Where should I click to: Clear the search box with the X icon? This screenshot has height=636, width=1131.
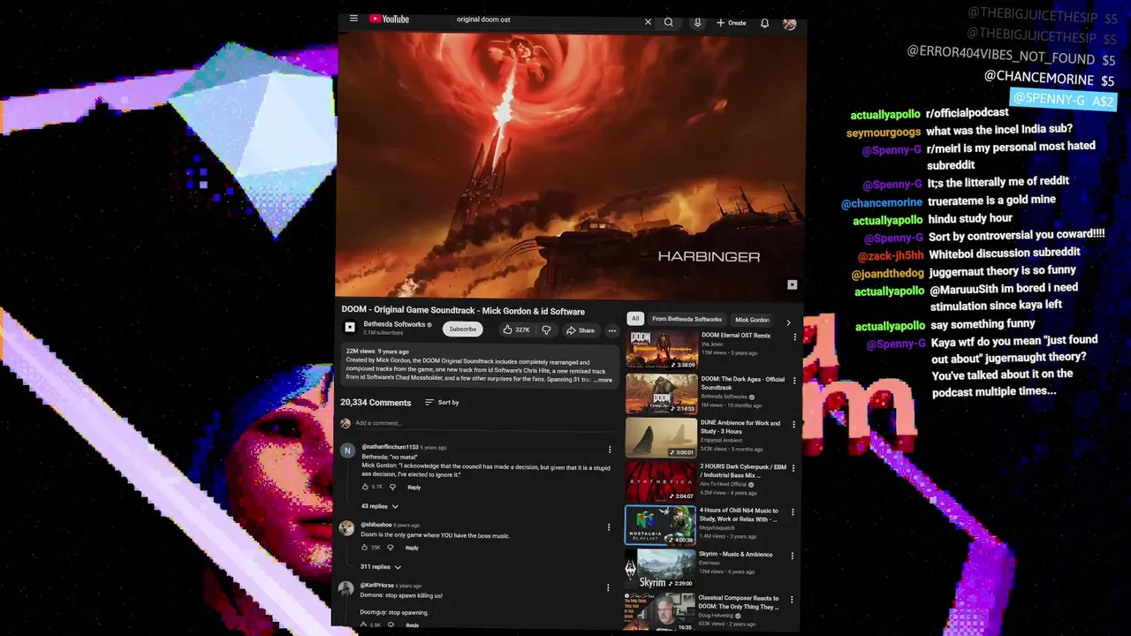click(x=648, y=22)
